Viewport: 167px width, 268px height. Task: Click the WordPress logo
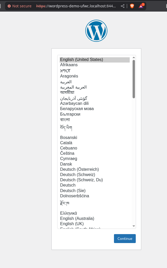96,31
